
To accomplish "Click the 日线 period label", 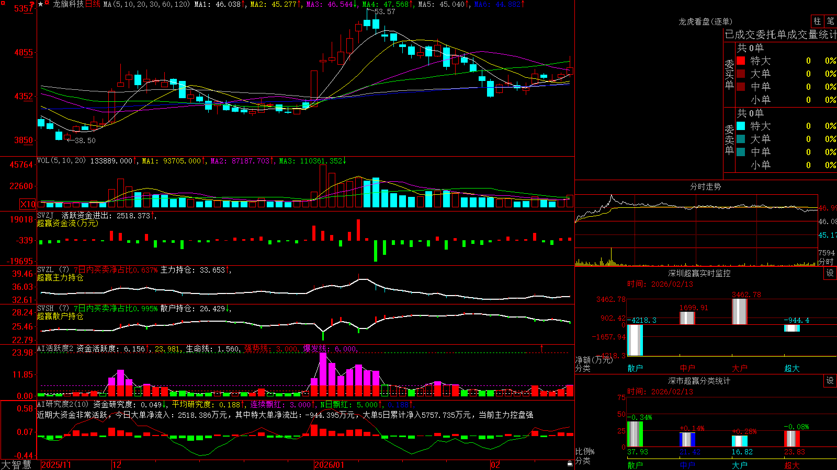I will (x=93, y=4).
